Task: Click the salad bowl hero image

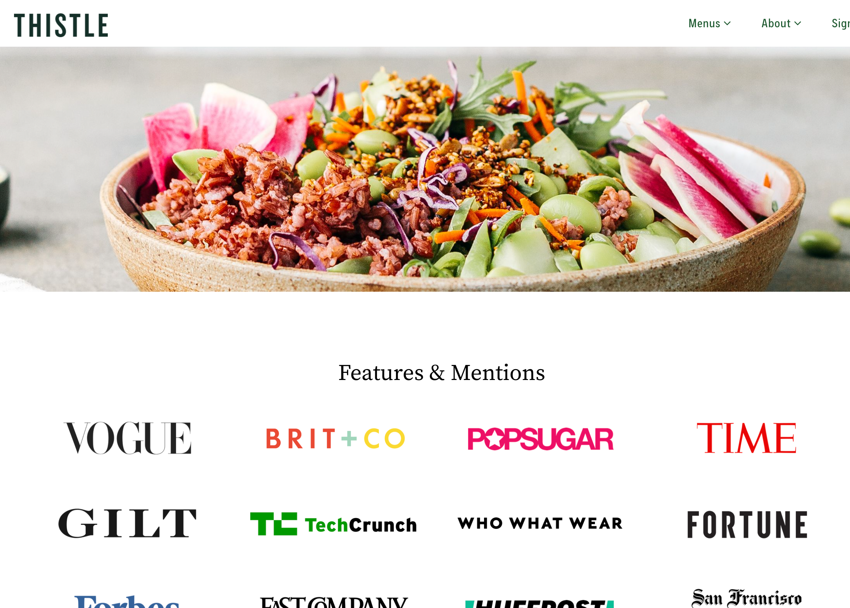Action: [x=425, y=169]
